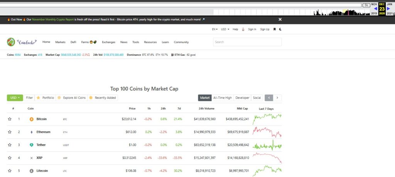This screenshot has height=177, width=395.
Task: Open the Farms menu
Action: [89, 42]
